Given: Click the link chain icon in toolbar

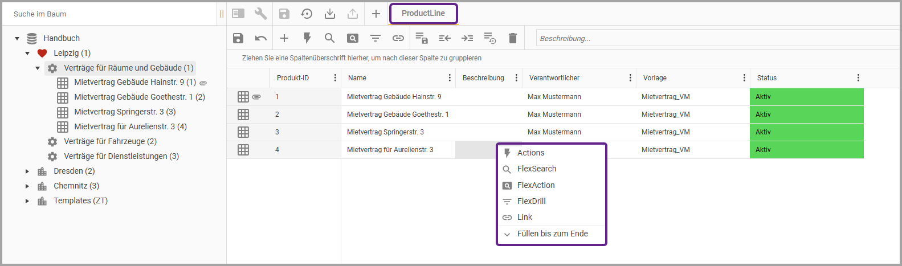Looking at the screenshot, I should [x=398, y=38].
